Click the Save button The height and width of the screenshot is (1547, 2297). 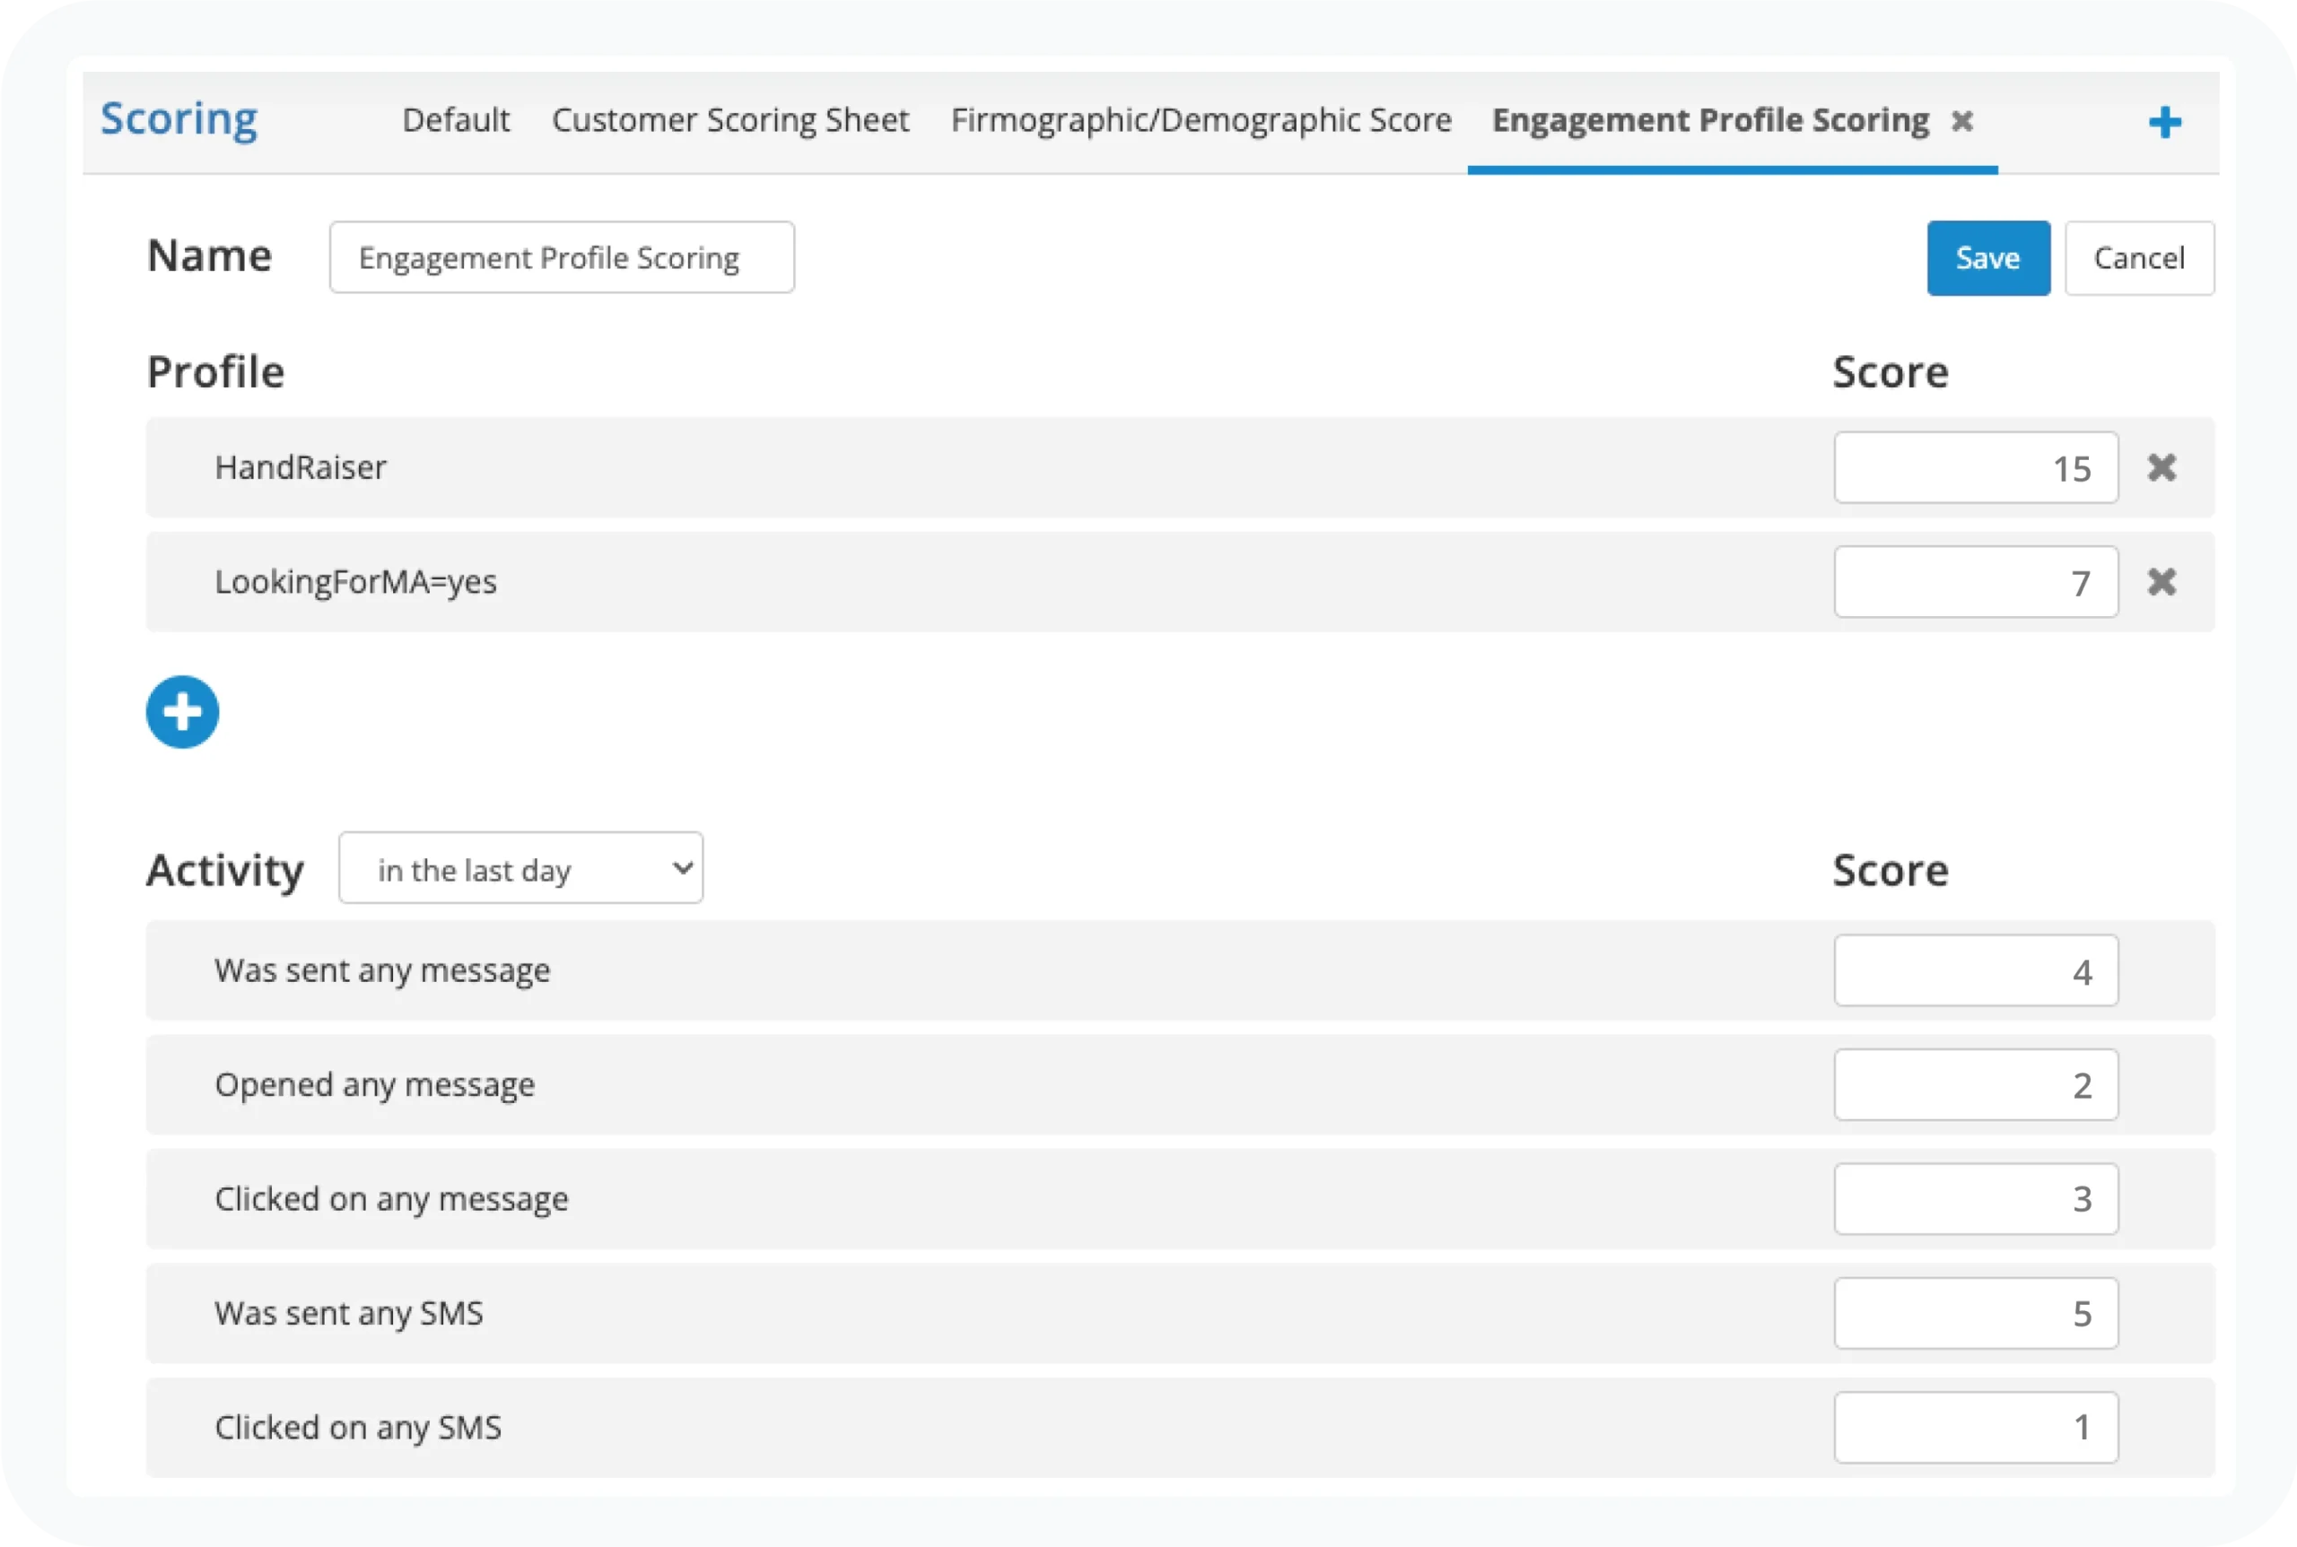coord(1988,258)
